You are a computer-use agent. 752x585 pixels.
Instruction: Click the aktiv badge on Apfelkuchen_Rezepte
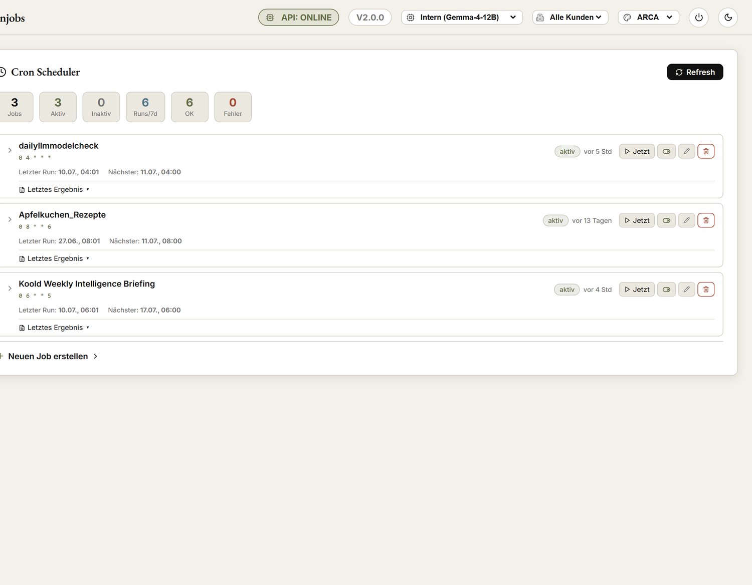tap(555, 220)
